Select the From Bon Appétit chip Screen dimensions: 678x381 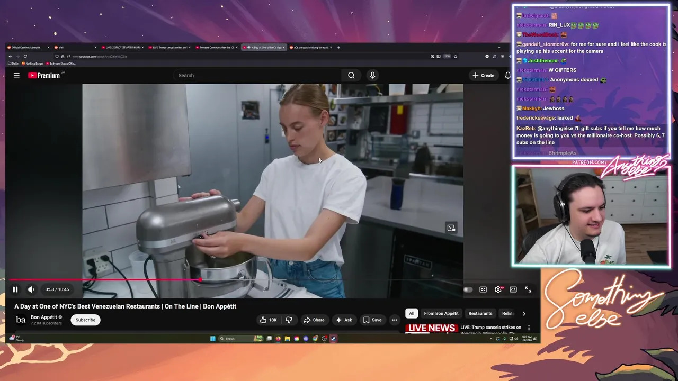click(x=441, y=313)
